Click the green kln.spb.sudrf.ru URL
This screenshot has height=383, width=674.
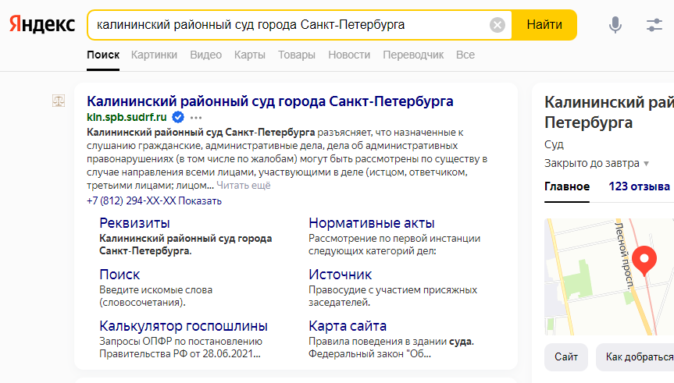coord(127,117)
